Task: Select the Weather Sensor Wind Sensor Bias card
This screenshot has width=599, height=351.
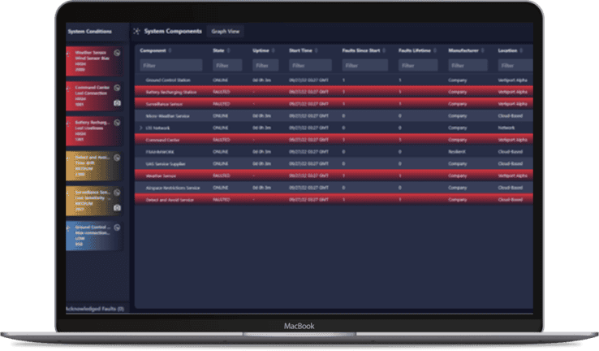Action: (94, 61)
